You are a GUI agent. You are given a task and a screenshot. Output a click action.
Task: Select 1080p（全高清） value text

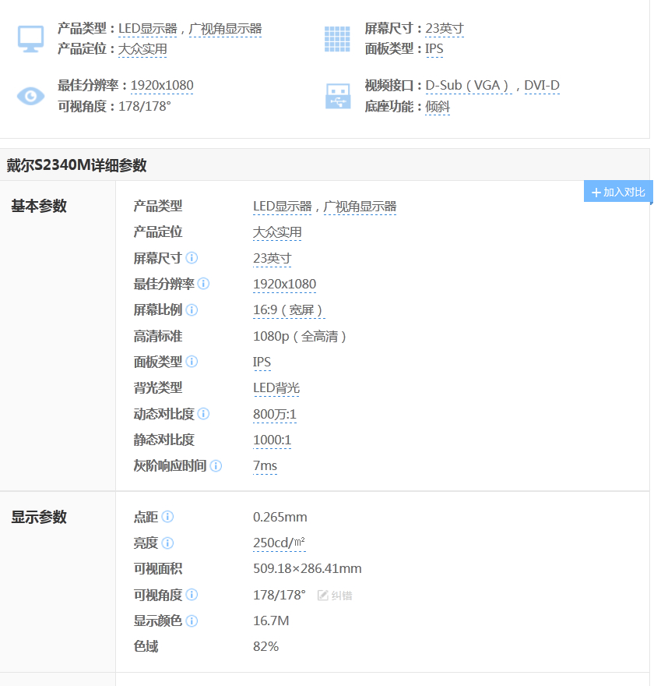pyautogui.click(x=300, y=337)
